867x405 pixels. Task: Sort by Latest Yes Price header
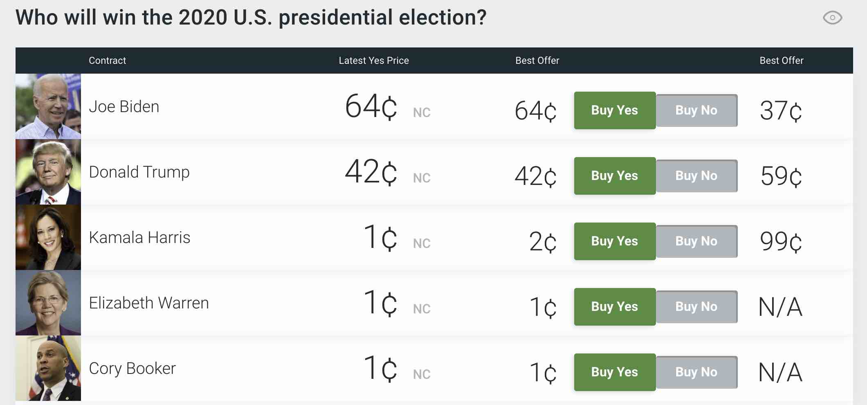tap(374, 61)
